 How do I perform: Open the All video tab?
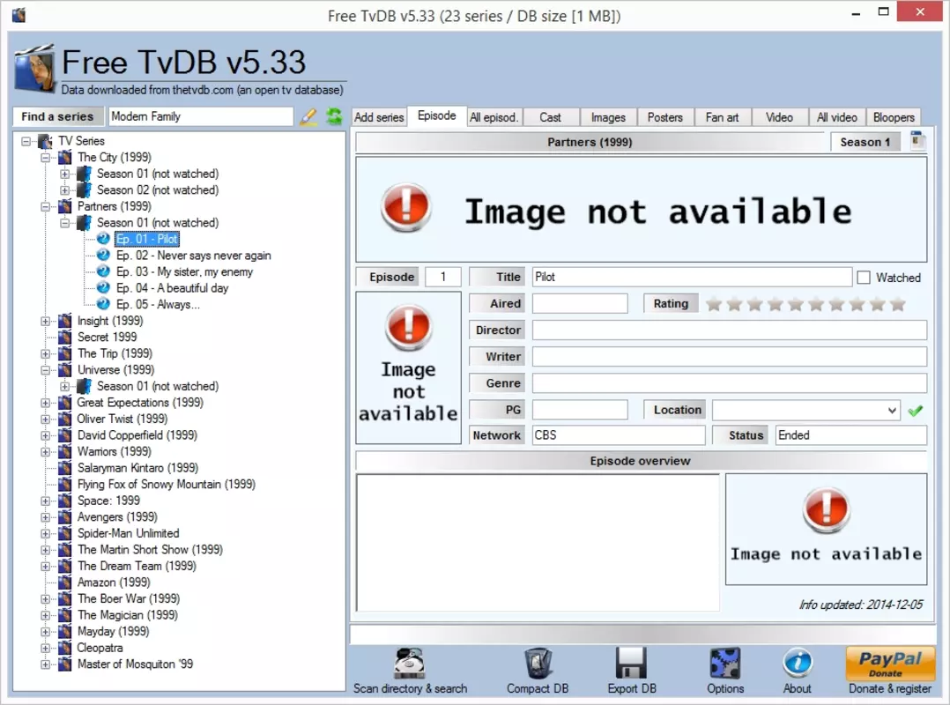point(836,117)
